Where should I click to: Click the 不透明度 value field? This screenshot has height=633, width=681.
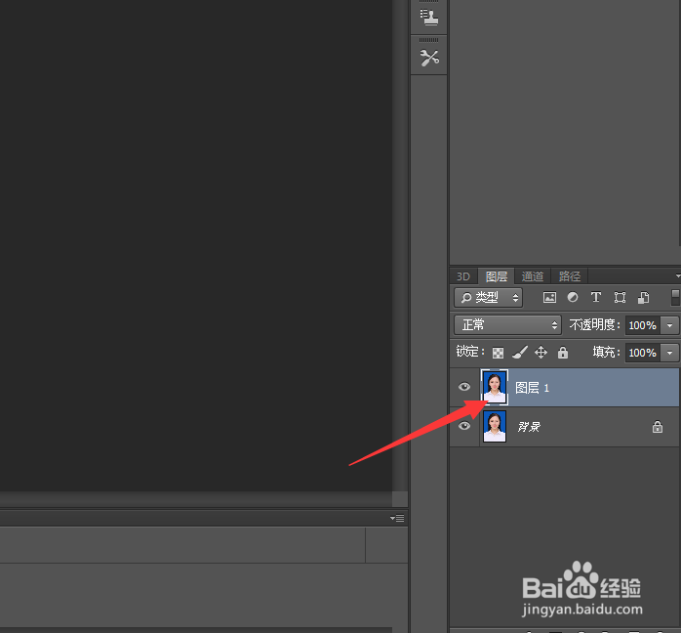[x=643, y=325]
